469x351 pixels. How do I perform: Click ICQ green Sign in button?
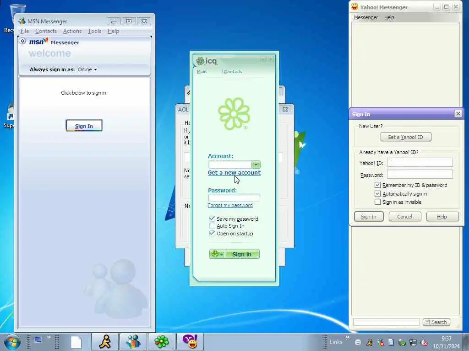[242, 254]
